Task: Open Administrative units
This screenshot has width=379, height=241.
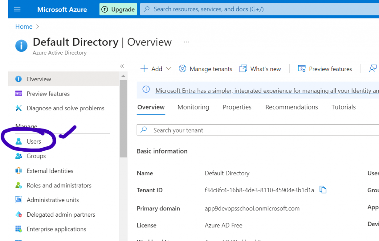Action: (x=53, y=200)
